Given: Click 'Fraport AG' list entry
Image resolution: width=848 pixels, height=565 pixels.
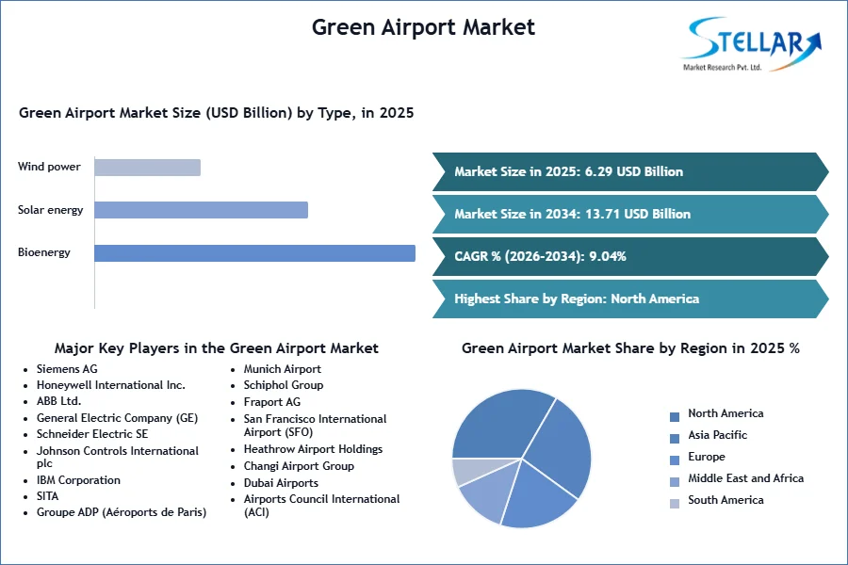Looking at the screenshot, I should click(272, 402).
